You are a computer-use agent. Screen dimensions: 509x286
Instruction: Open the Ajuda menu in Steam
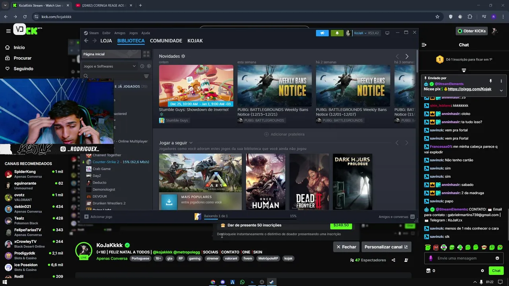[x=146, y=33]
